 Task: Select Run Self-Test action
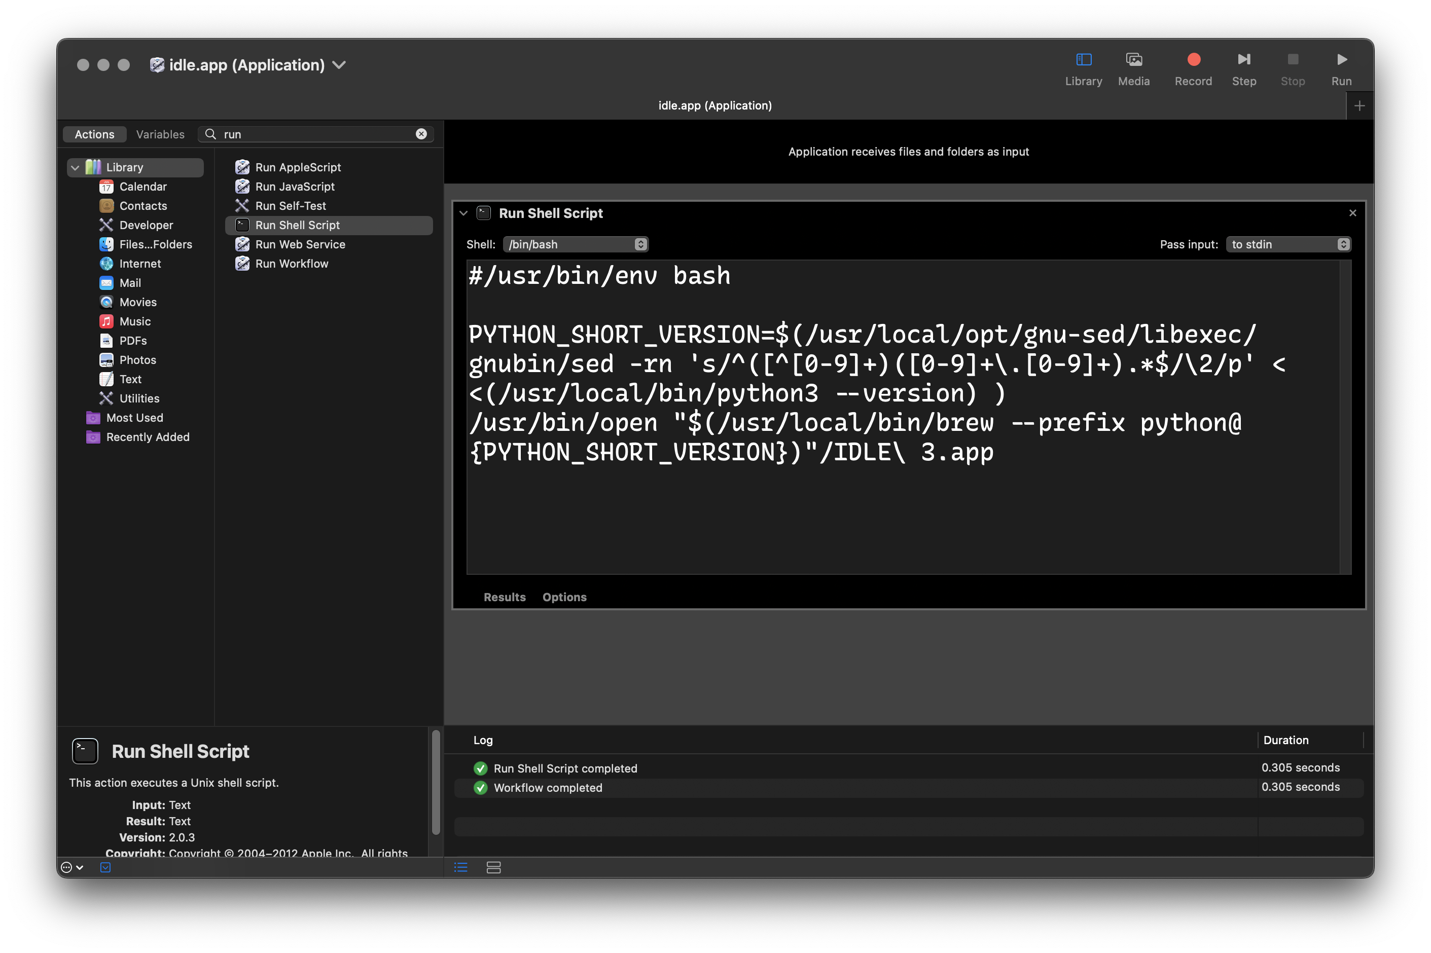328,205
